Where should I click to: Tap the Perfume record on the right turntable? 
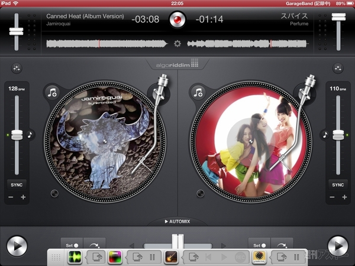[x=251, y=142]
